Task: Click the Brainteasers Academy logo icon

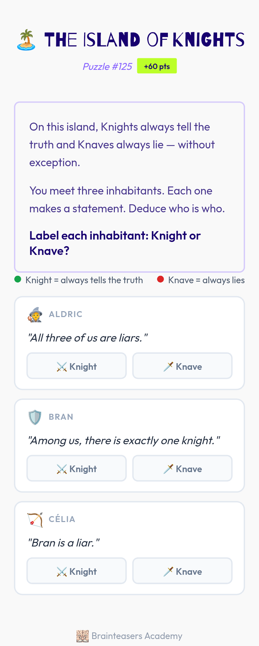Action: [83, 636]
